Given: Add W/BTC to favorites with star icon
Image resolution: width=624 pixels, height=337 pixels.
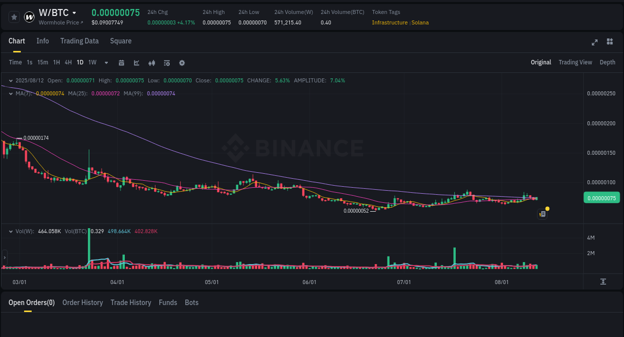Looking at the screenshot, I should click(14, 17).
